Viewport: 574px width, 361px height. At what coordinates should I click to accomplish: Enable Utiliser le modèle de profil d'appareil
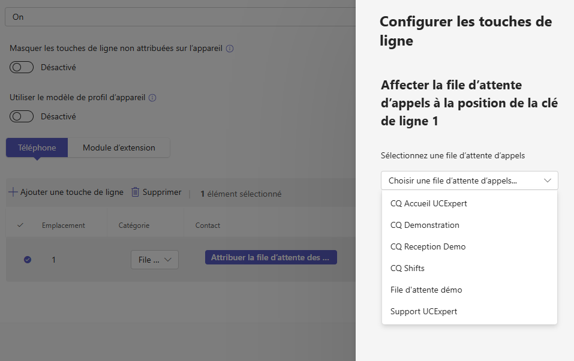(x=22, y=116)
